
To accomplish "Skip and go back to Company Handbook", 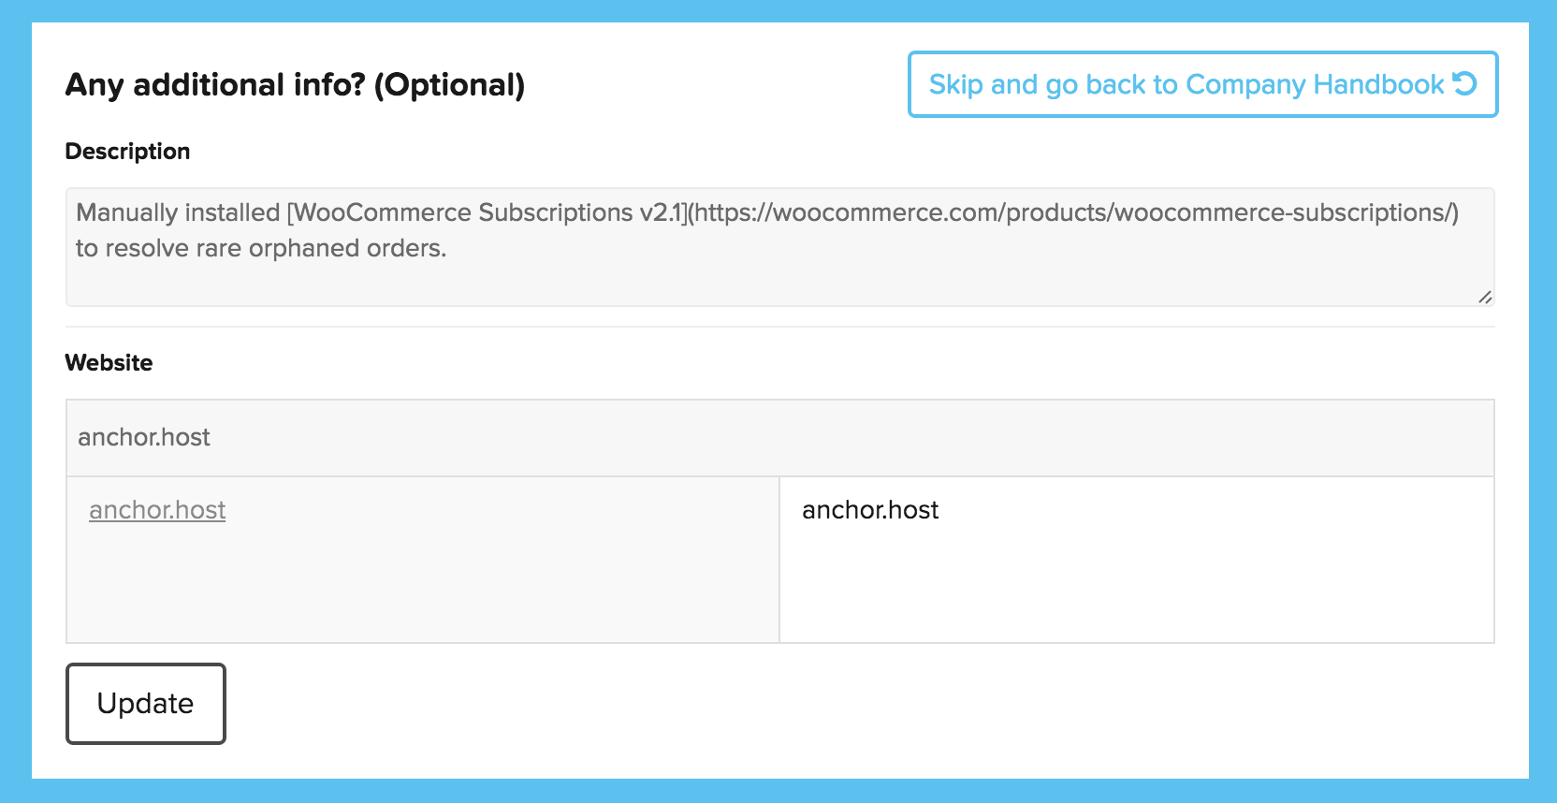I will point(1202,84).
